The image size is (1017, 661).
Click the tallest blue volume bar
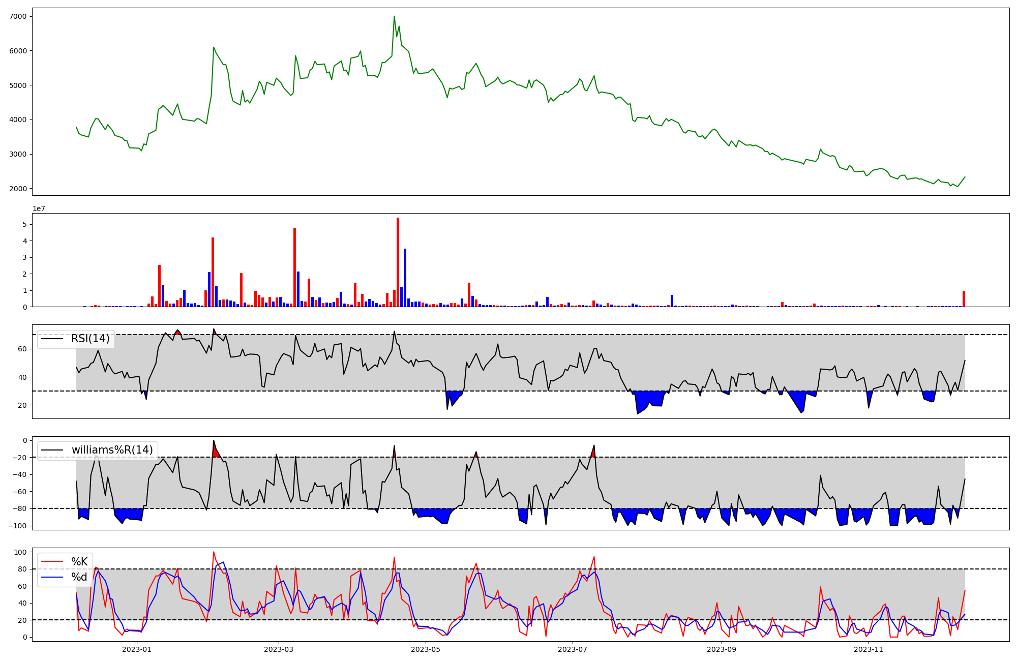click(x=405, y=278)
